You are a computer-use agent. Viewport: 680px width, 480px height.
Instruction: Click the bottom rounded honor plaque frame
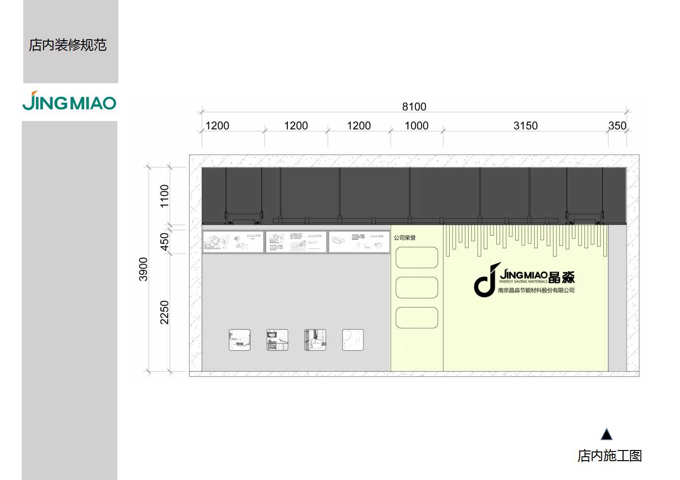(x=417, y=317)
